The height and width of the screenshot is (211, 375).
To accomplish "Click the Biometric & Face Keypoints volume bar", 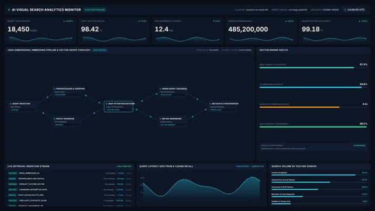I will click(x=319, y=196).
